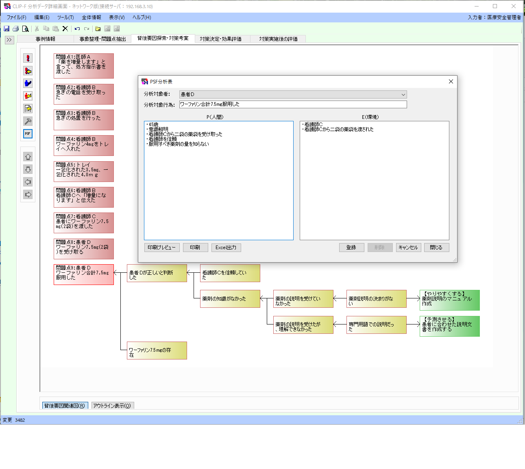
Task: Open the 全体情報 menu
Action: (x=91, y=18)
